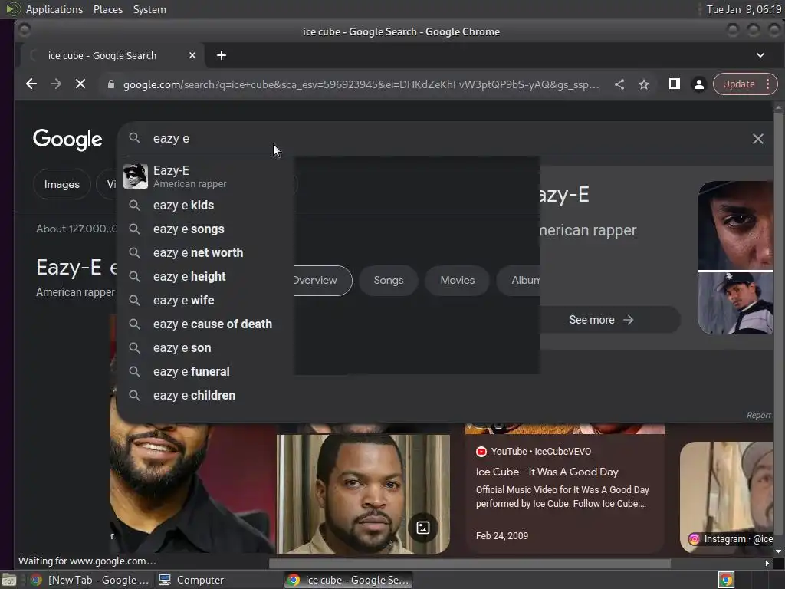Click the Report link under the suggestions
The width and height of the screenshot is (785, 589).
tap(758, 415)
